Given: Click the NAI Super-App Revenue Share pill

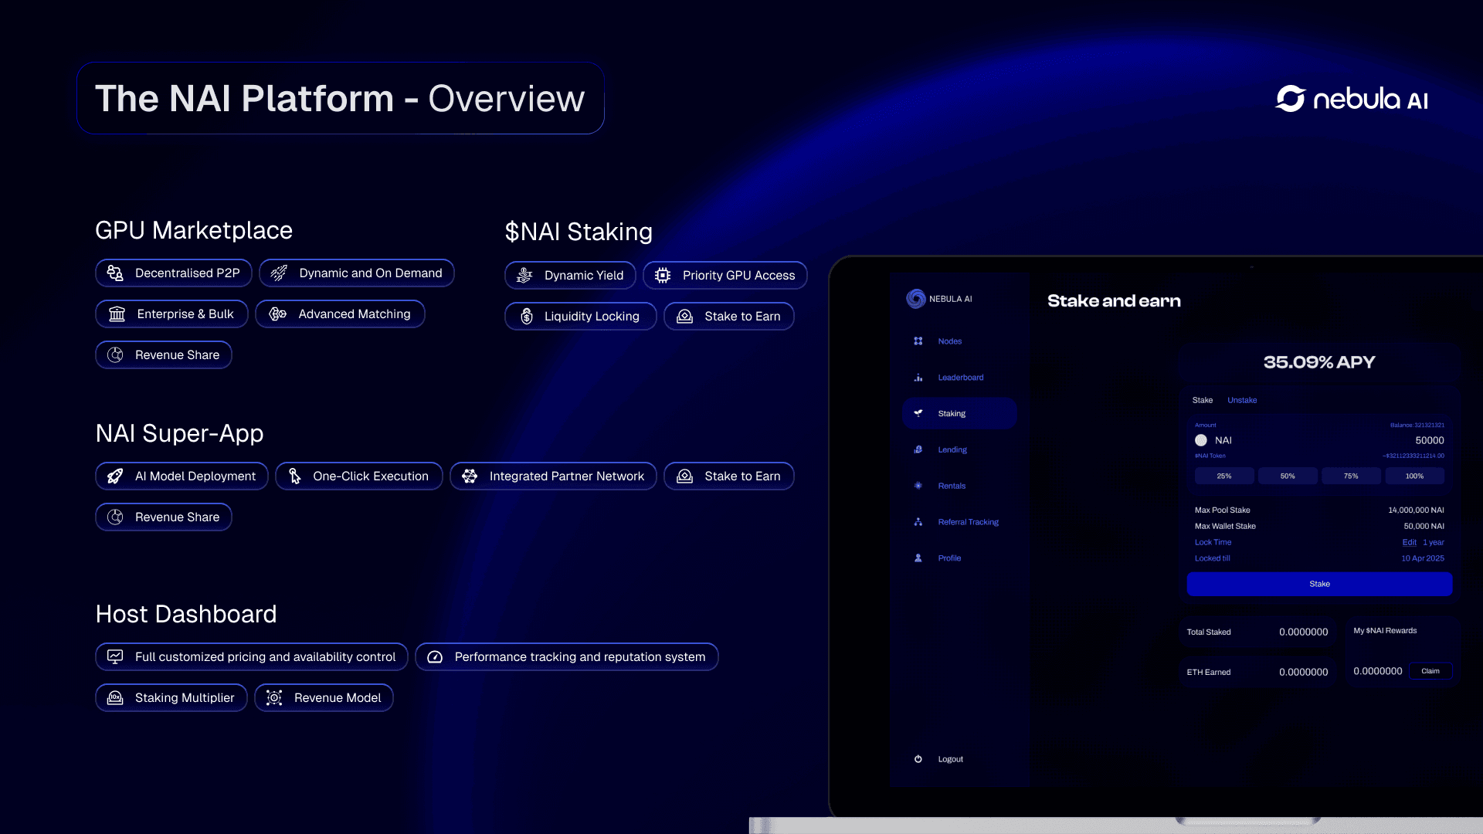Looking at the screenshot, I should (164, 517).
